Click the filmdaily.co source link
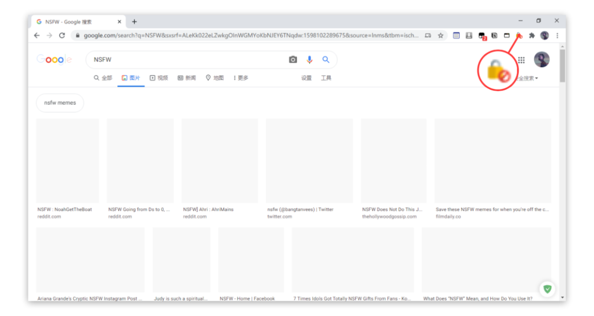Image resolution: width=594 pixels, height=316 pixels. coord(448,217)
